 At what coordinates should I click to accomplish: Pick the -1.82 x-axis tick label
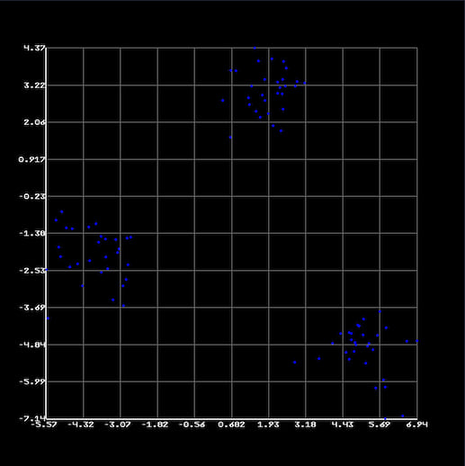click(155, 425)
